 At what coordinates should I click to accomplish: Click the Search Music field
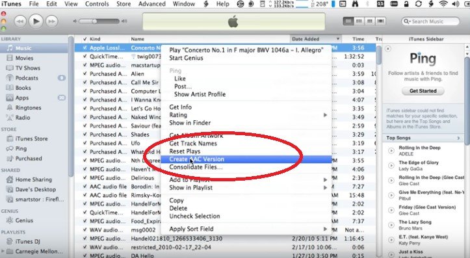point(430,21)
